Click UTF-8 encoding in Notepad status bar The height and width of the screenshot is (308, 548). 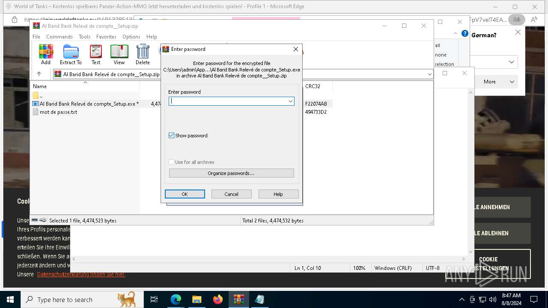click(x=432, y=268)
